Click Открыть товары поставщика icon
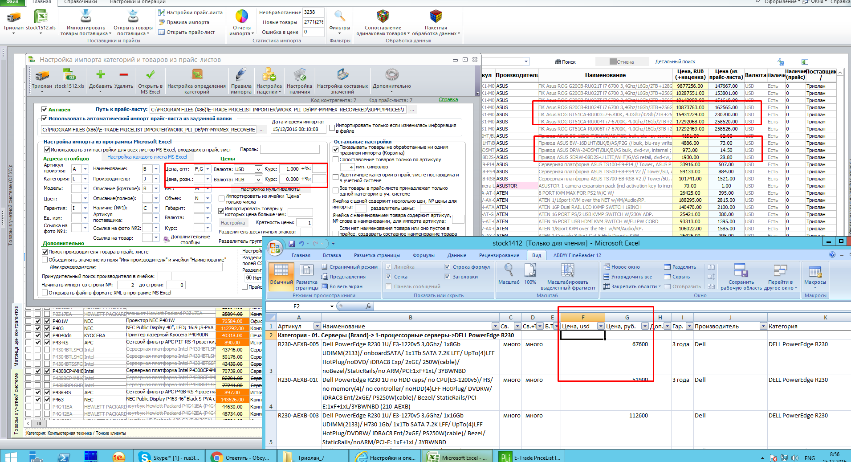Image resolution: width=851 pixels, height=462 pixels. (x=133, y=16)
